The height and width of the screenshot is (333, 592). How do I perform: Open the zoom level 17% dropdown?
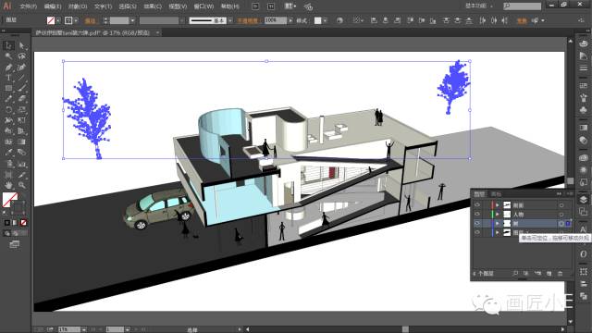click(x=84, y=329)
